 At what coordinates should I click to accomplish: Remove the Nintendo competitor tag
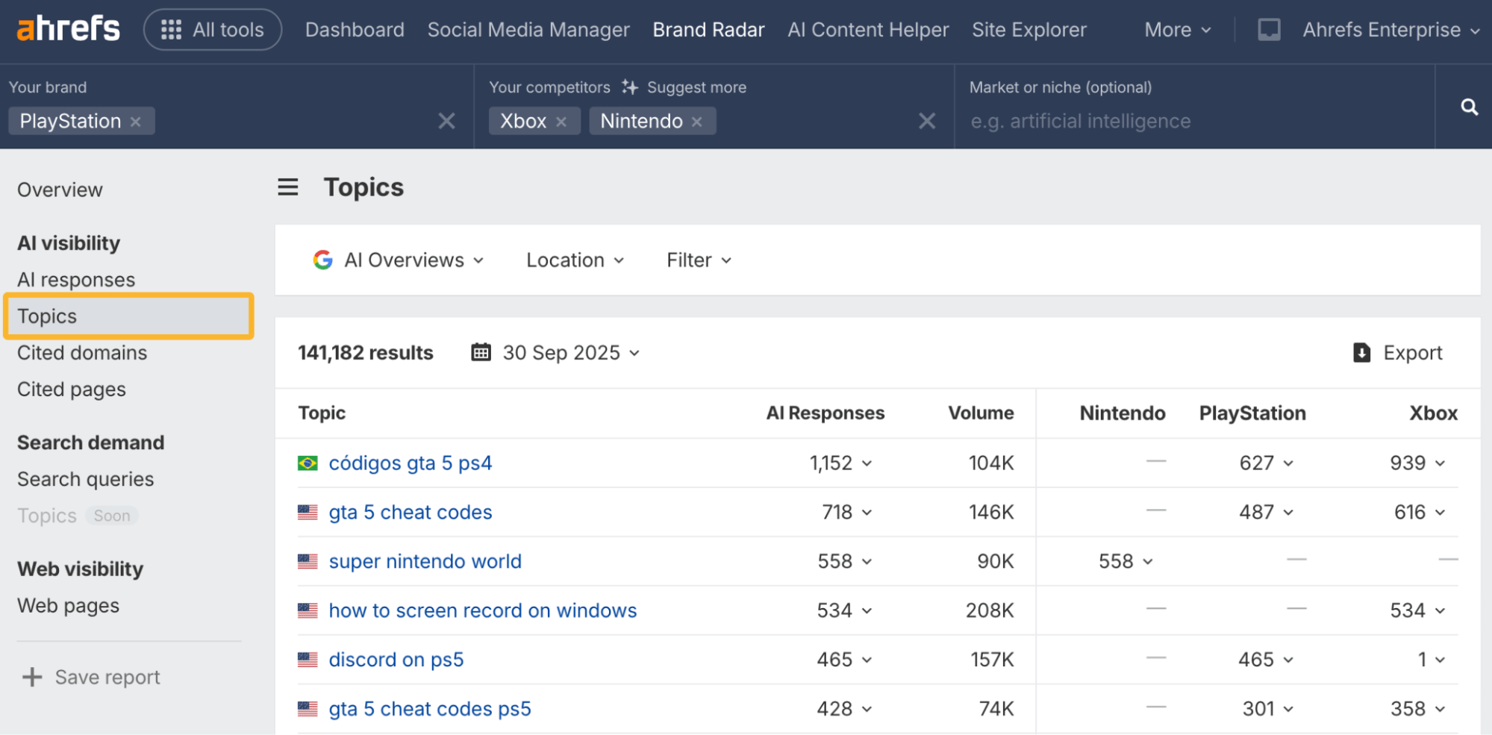pyautogui.click(x=696, y=122)
